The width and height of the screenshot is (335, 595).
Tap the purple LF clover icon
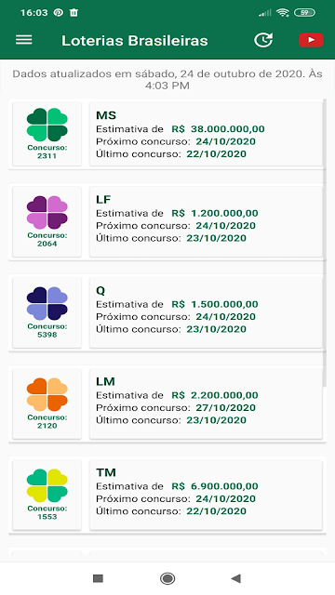coord(47,213)
